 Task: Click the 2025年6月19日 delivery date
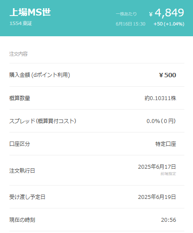click(157, 197)
